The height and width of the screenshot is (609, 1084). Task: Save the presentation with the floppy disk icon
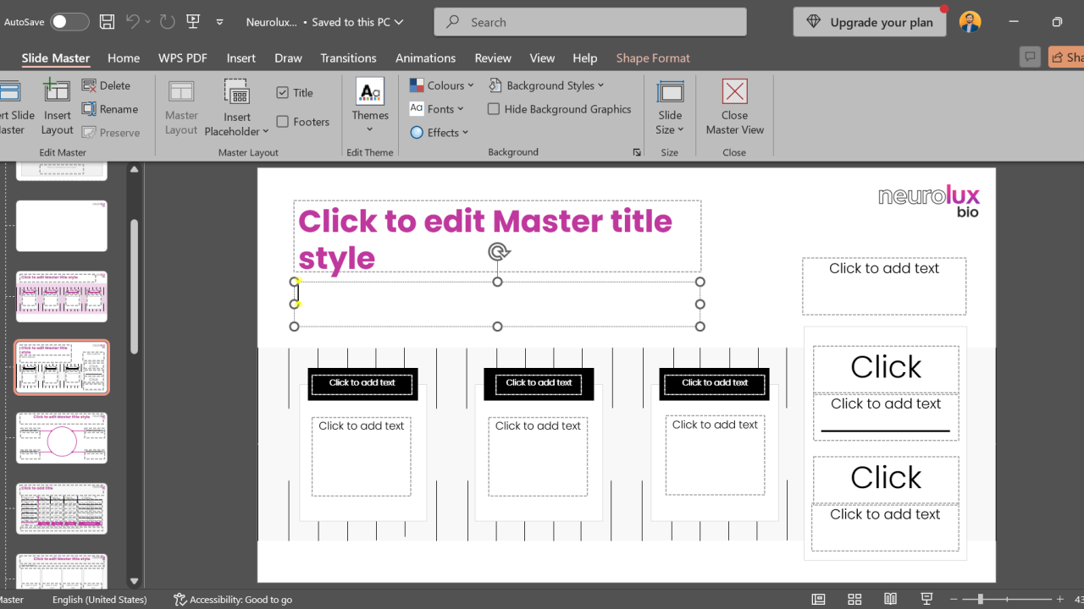coord(107,22)
